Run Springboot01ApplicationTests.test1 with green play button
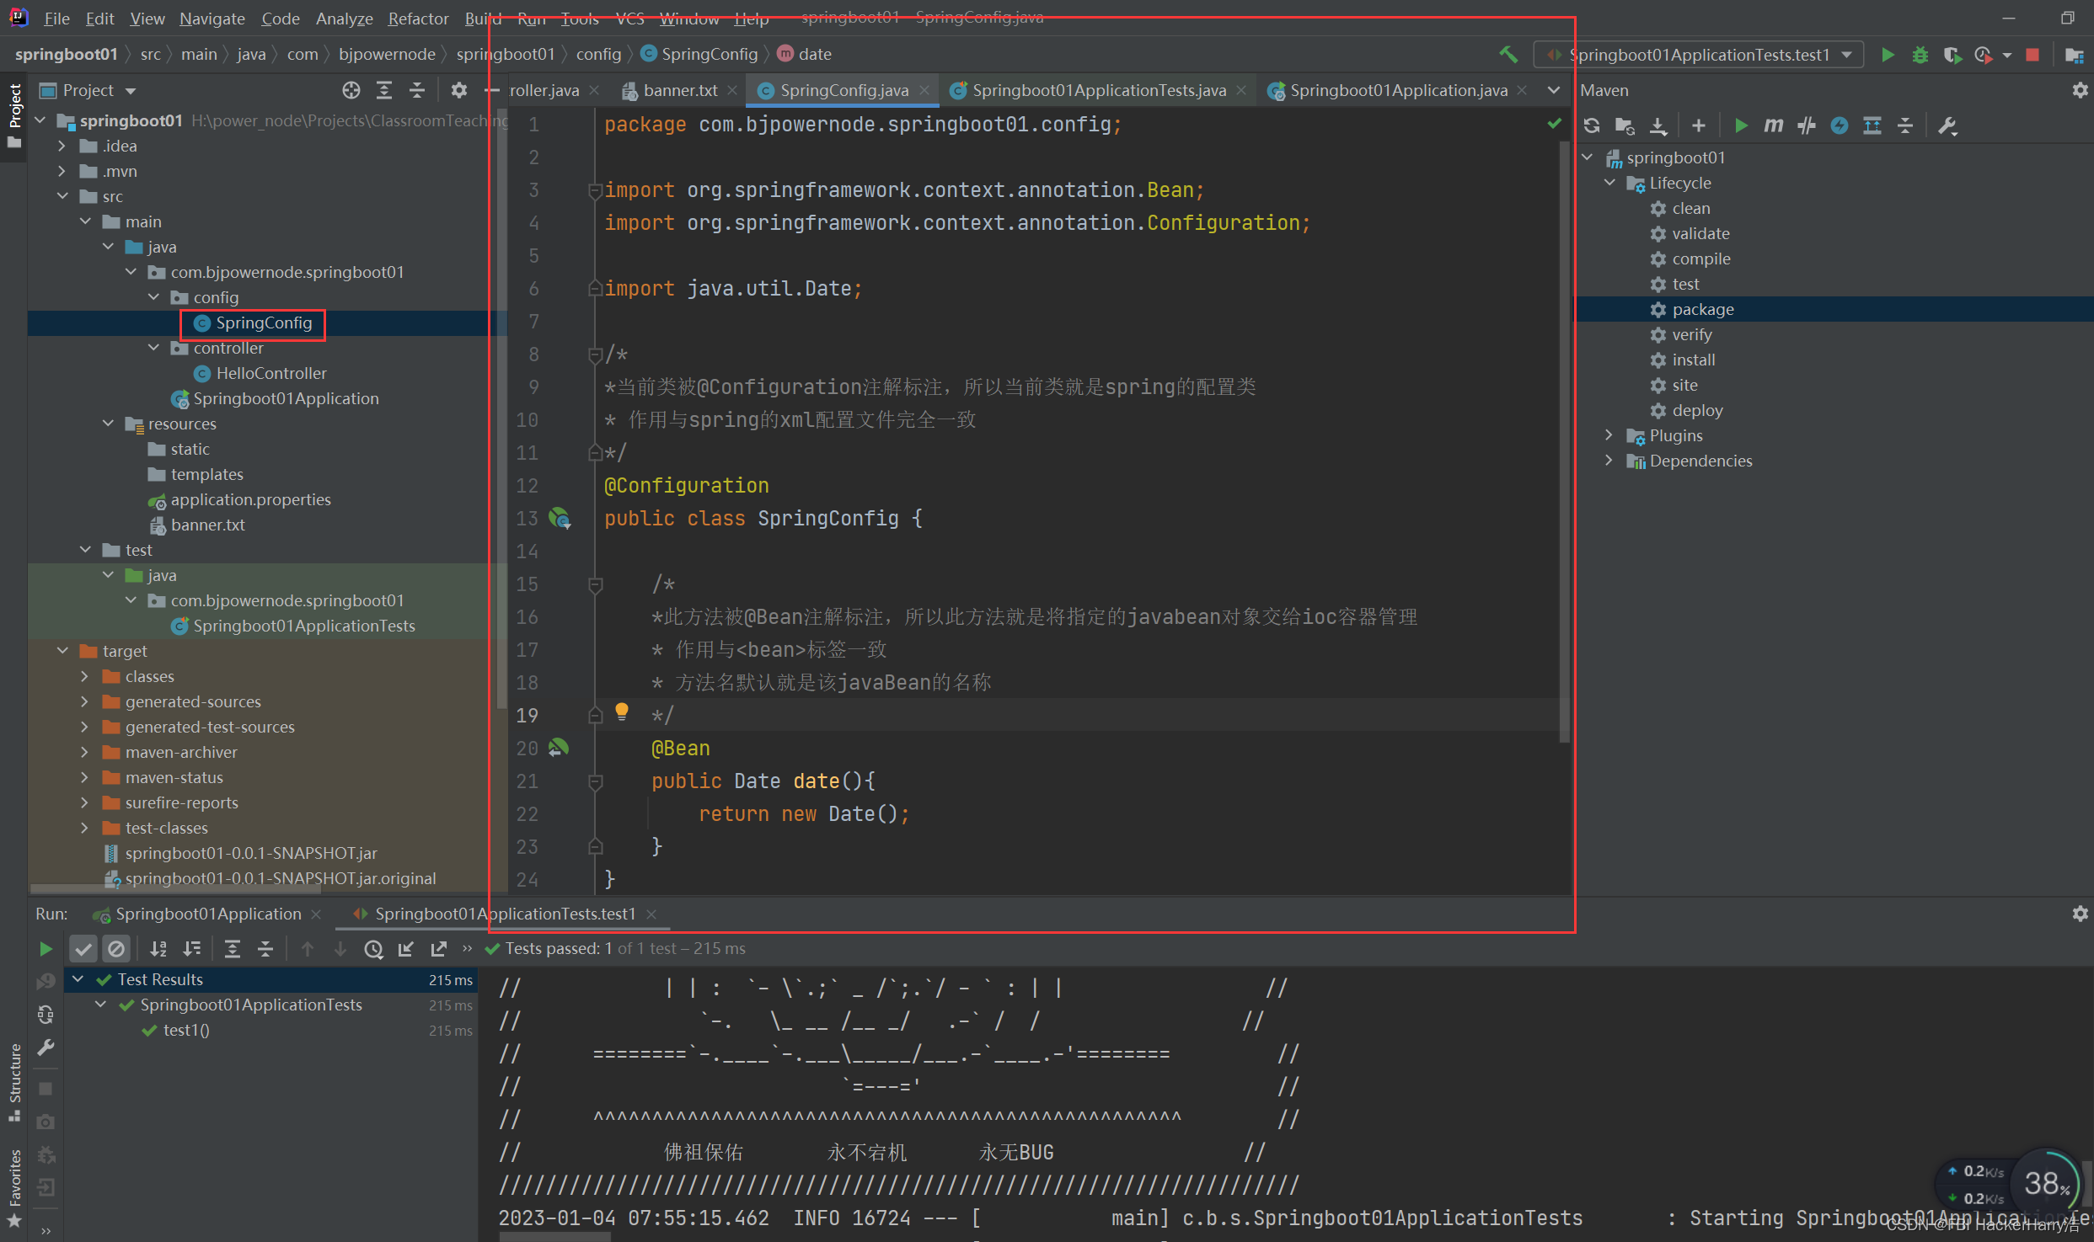2094x1242 pixels. click(x=1888, y=55)
